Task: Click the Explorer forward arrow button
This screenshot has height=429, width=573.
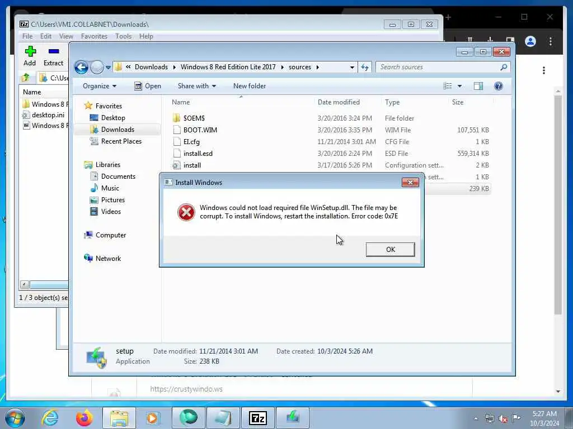Action: [97, 67]
